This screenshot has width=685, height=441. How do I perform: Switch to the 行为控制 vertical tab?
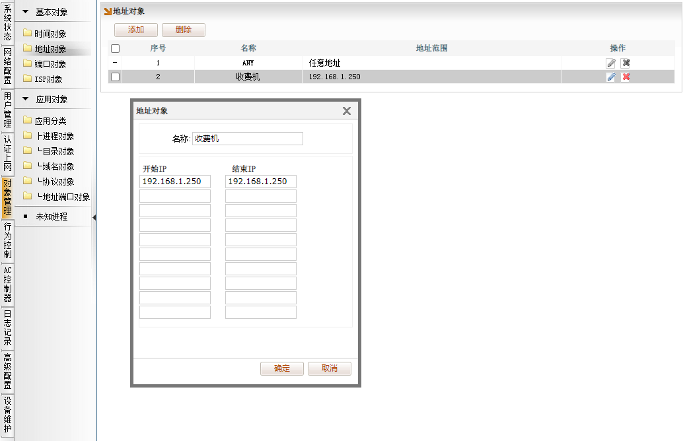(x=7, y=240)
